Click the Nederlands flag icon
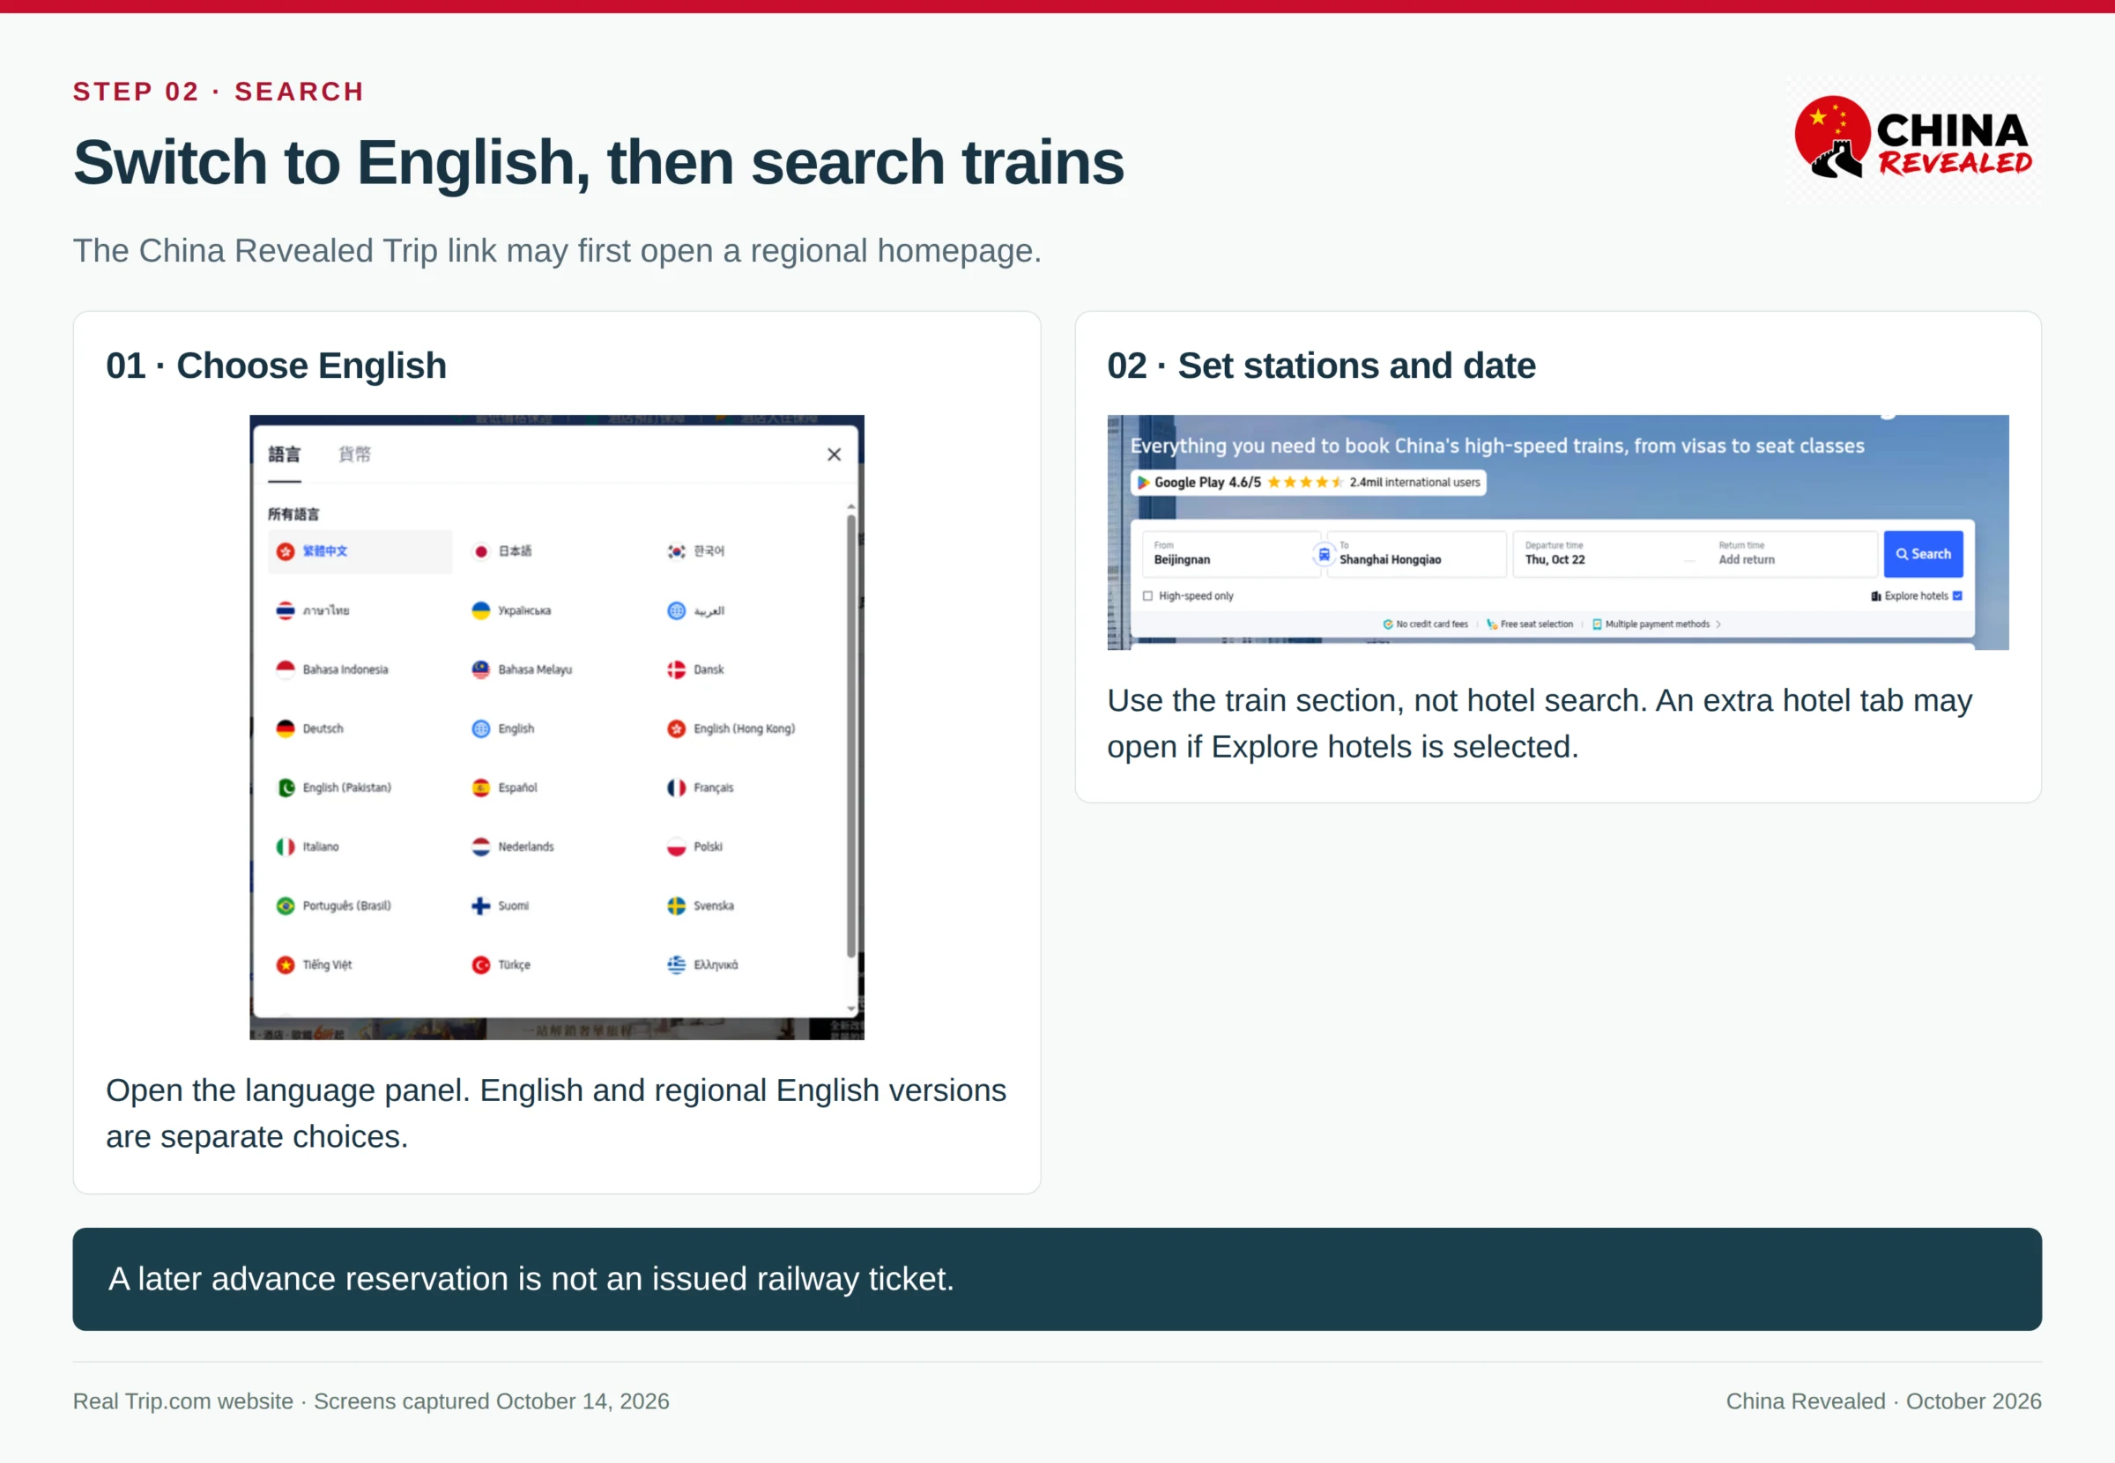 (x=480, y=847)
